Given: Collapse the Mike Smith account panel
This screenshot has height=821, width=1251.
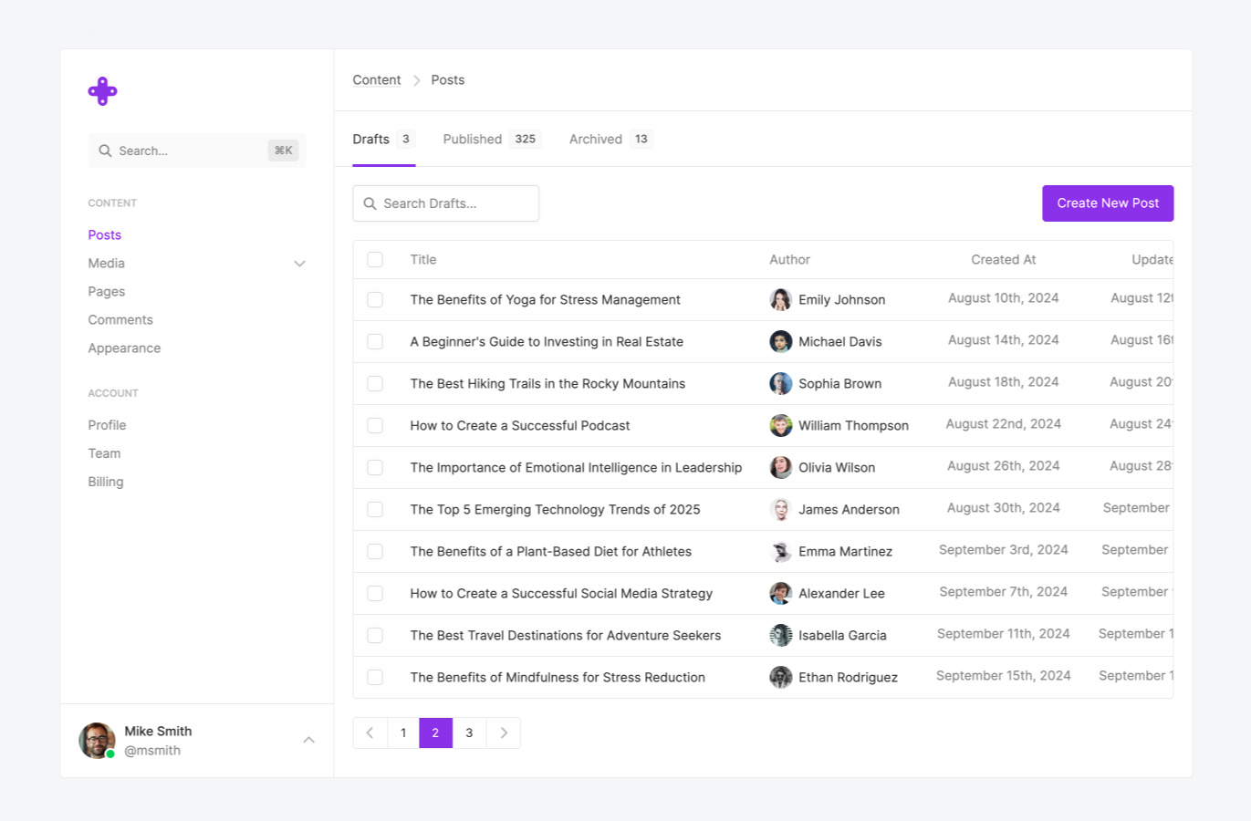Looking at the screenshot, I should point(308,740).
